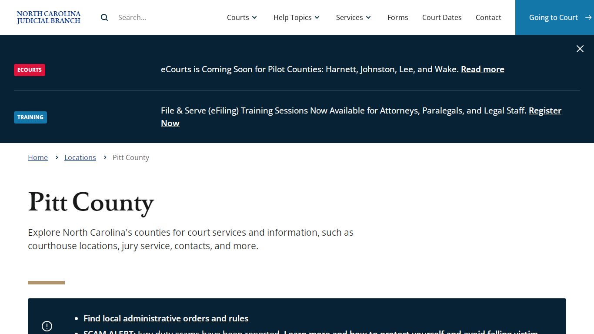Open Find local administrative orders and rules
Screen dimensions: 594x334
click(166, 318)
